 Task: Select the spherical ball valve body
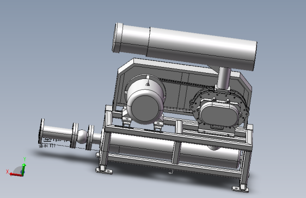coord(82,136)
